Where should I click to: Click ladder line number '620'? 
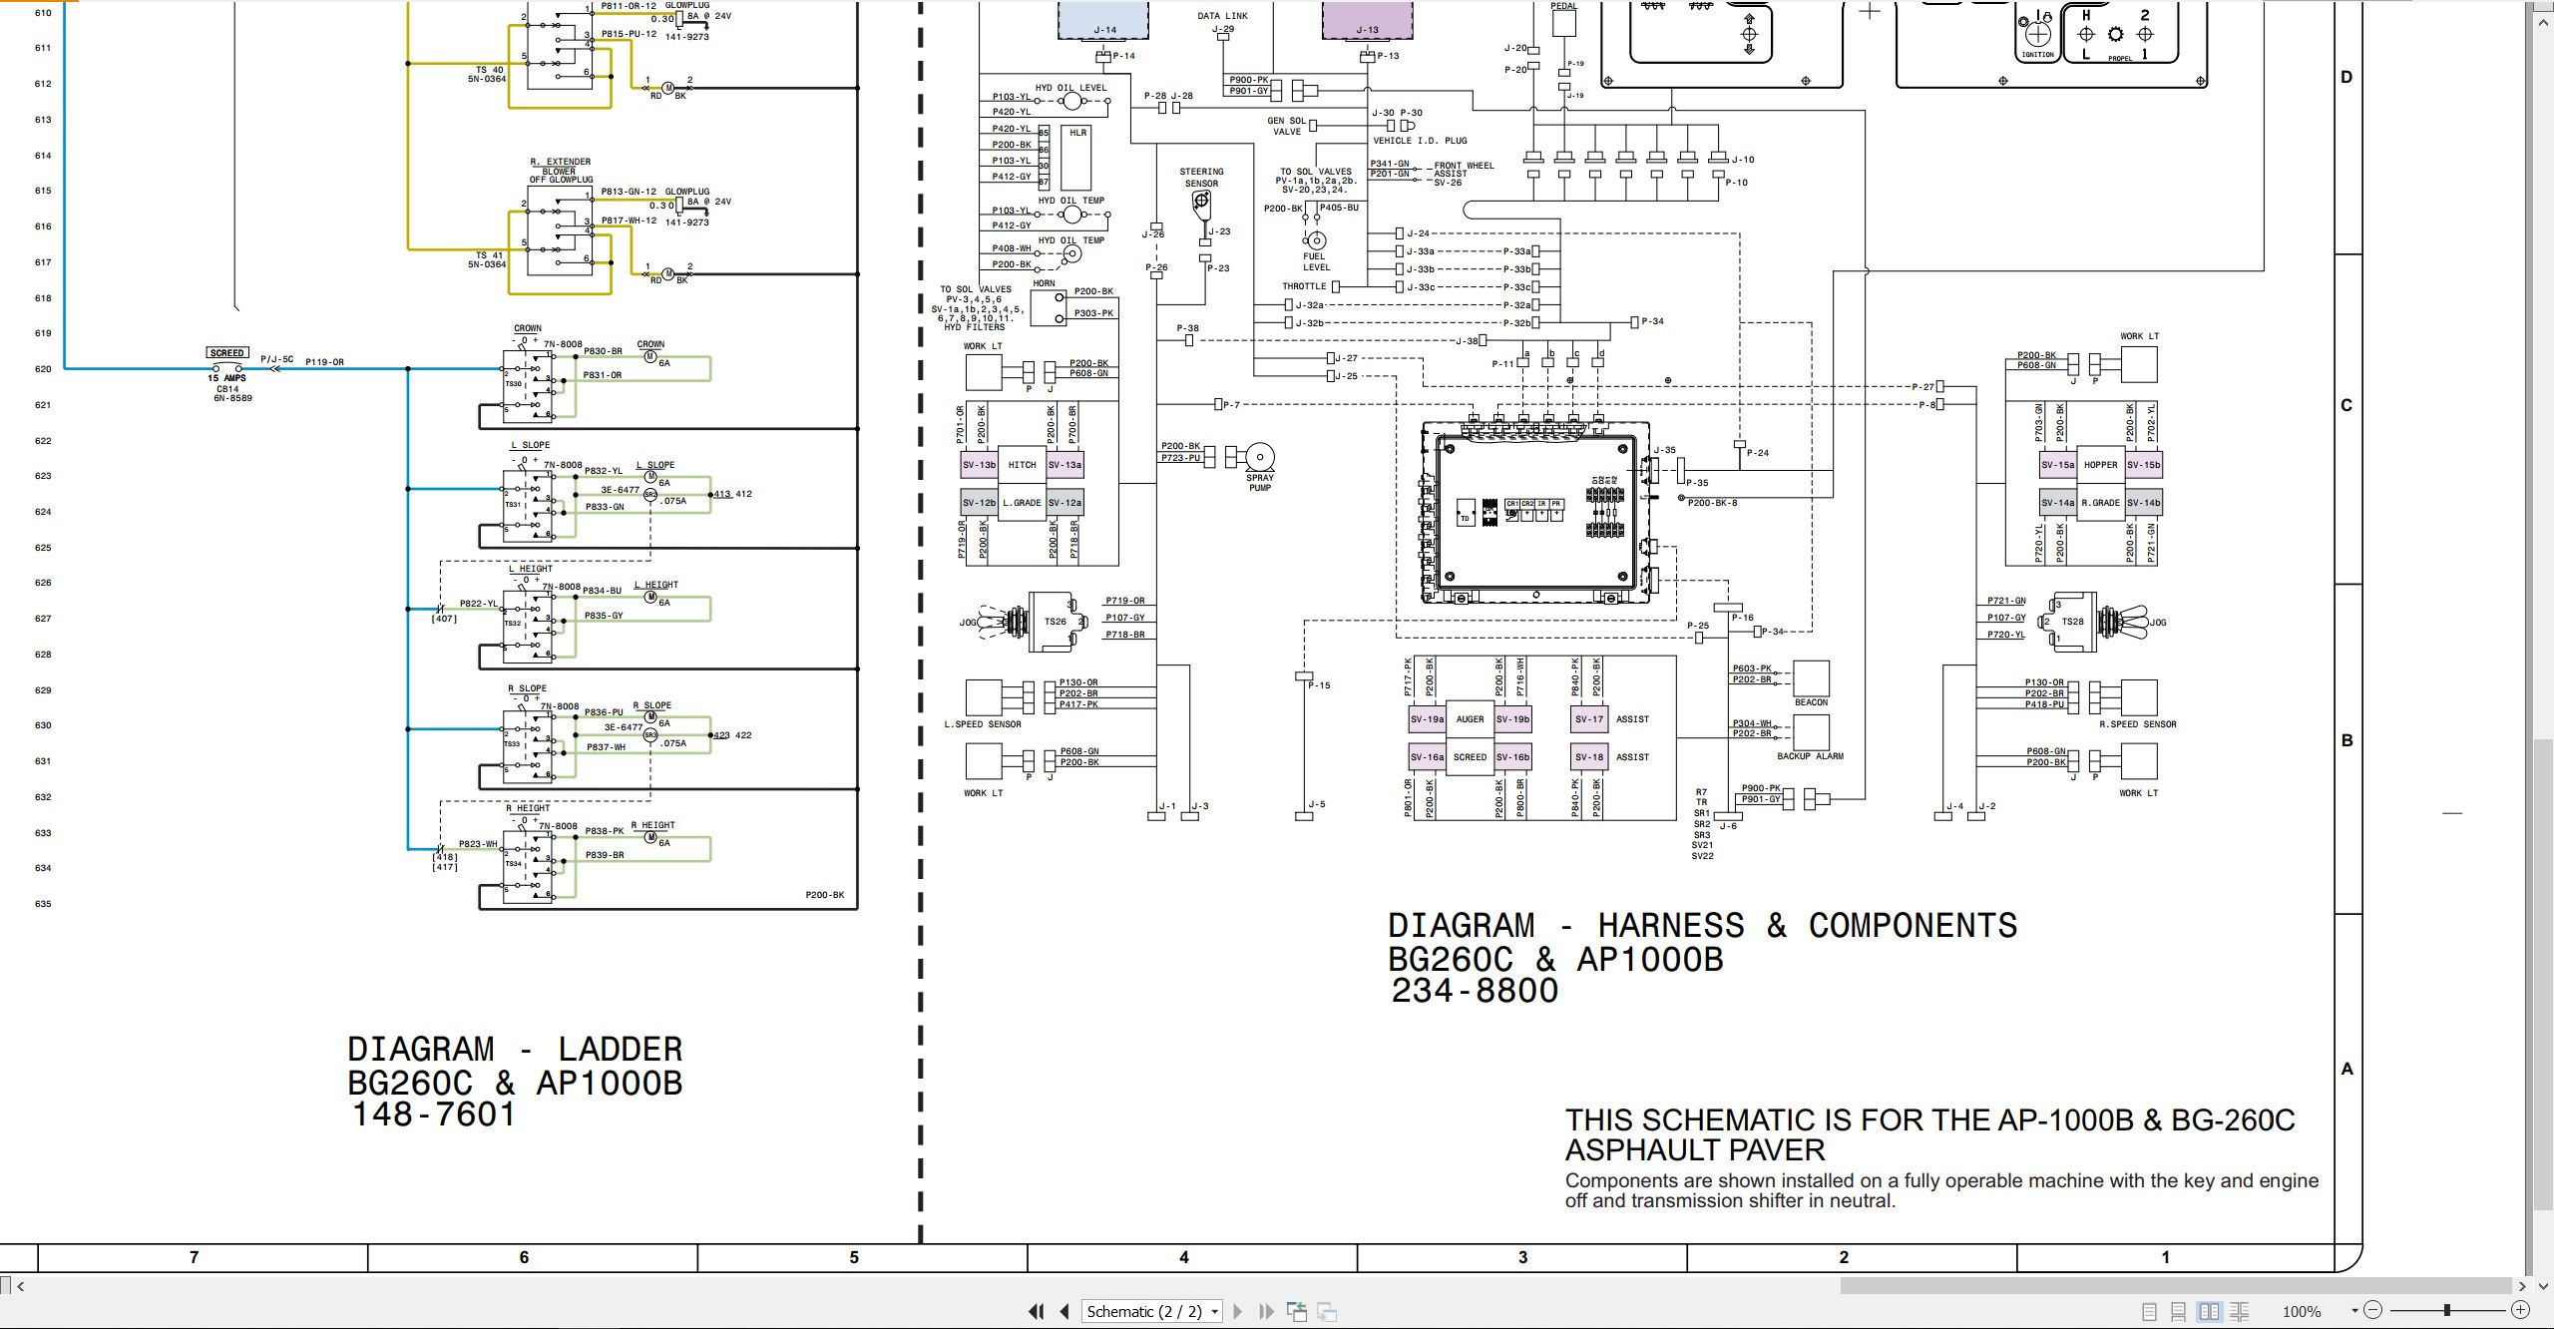click(x=43, y=369)
